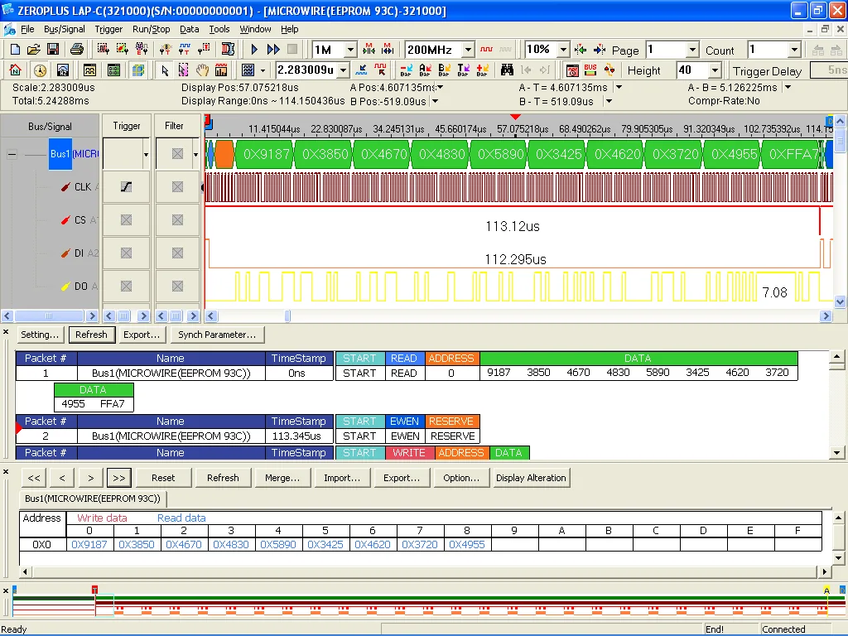Open the 1M memory depth dropdown
The image size is (848, 636).
(350, 50)
